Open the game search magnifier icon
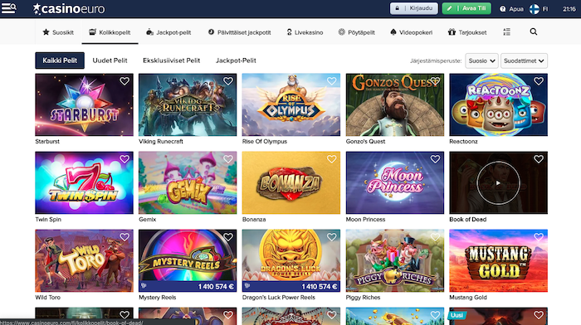Image resolution: width=581 pixels, height=325 pixels. pyautogui.click(x=533, y=32)
